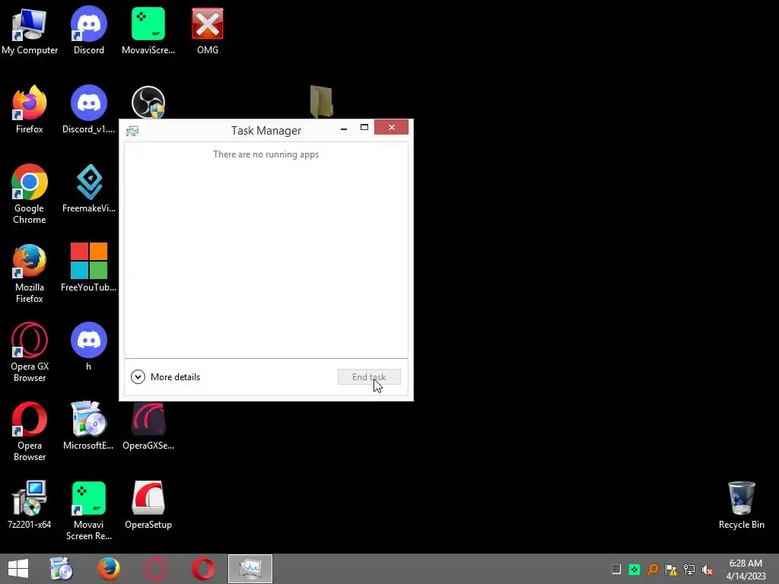The height and width of the screenshot is (584, 779).
Task: Click the 6:28 AM taskbar clock
Action: pyautogui.click(x=746, y=569)
